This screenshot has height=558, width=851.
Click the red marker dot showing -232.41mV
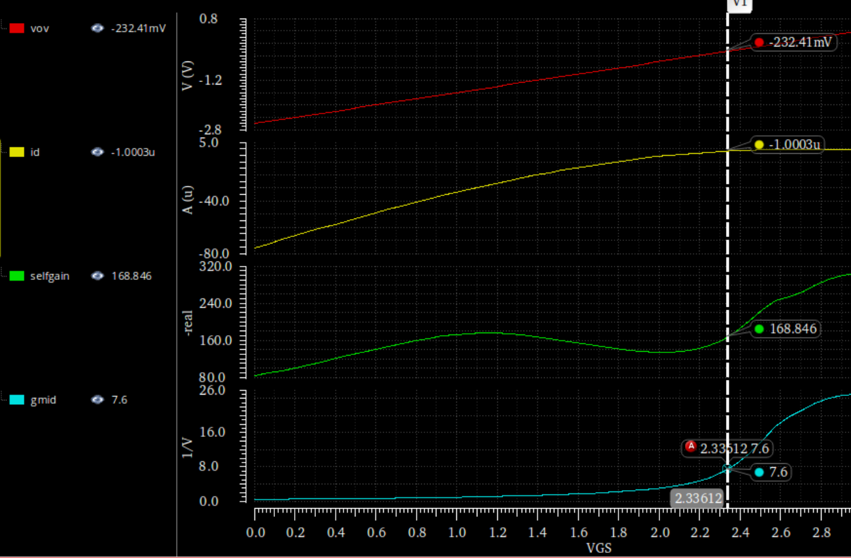coord(759,43)
